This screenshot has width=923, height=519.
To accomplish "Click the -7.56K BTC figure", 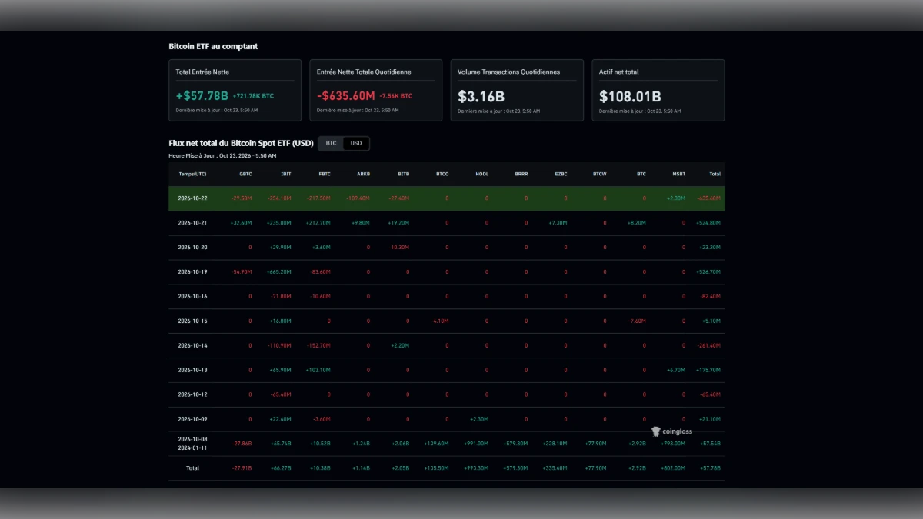I will pyautogui.click(x=396, y=96).
